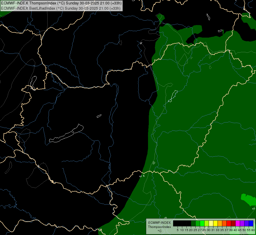
Task: Click the medium green 25–27 legend swatch
Action: pyautogui.click(x=198, y=223)
